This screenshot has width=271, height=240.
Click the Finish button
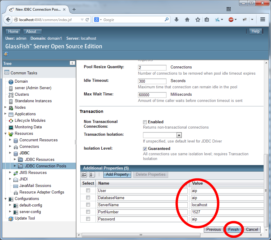[x=233, y=229]
